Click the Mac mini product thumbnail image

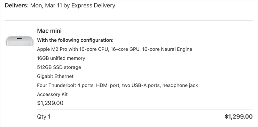(19, 41)
